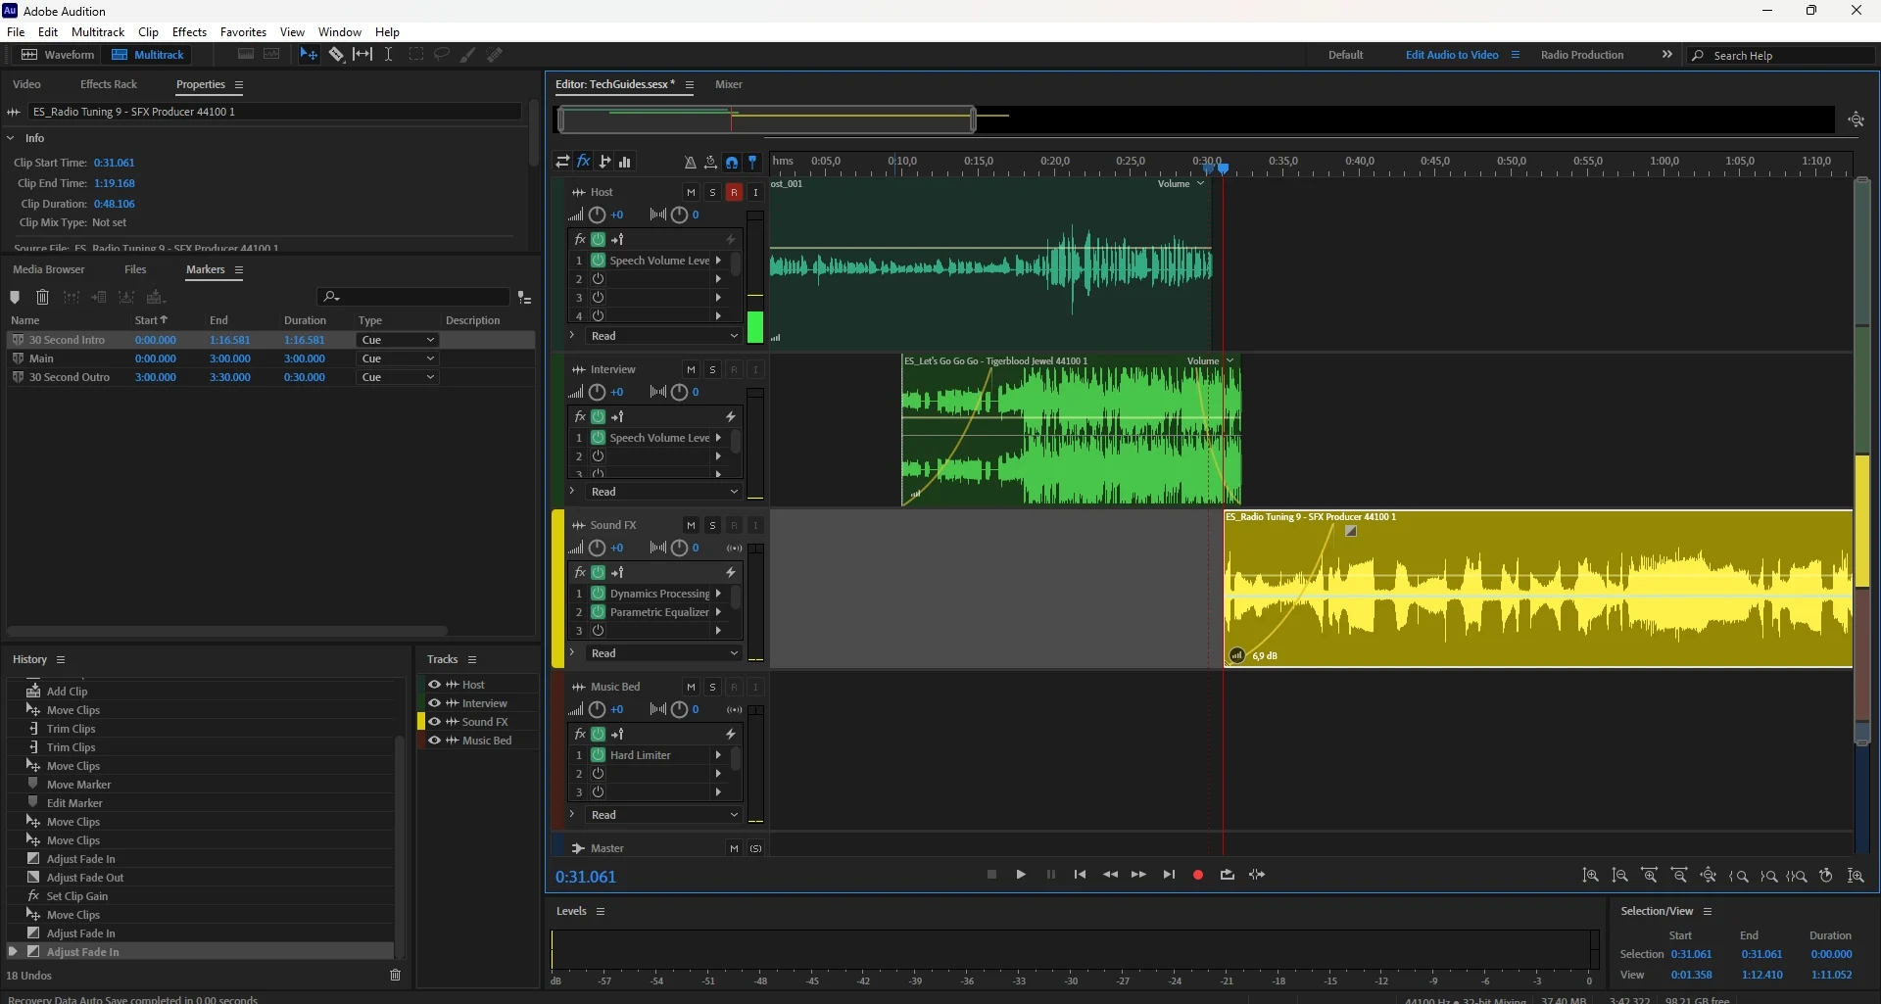Zoom in amplitude icon
Viewport: 1881px width, 1004px height.
point(1590,876)
